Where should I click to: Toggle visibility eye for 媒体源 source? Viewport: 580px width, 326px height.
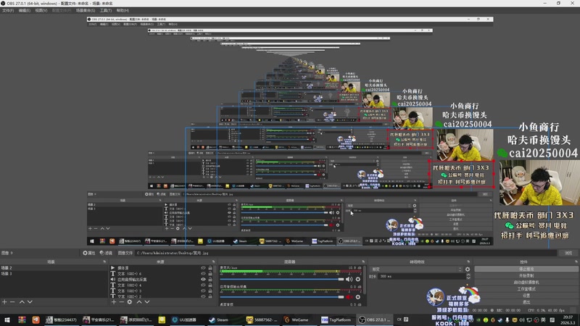(x=203, y=268)
